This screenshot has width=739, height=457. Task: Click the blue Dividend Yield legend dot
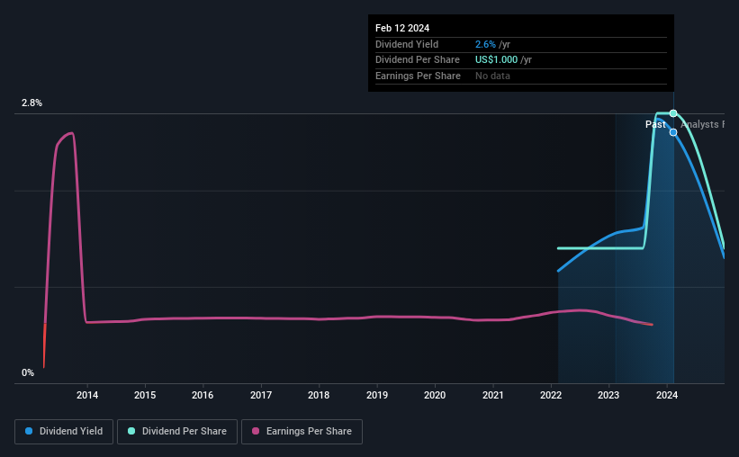(29, 431)
